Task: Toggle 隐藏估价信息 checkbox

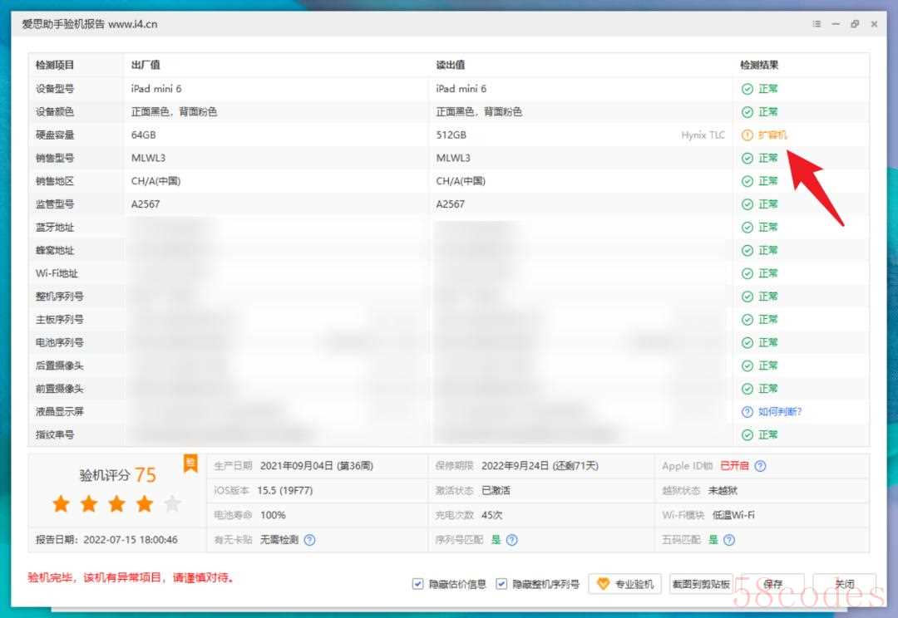Action: point(417,584)
